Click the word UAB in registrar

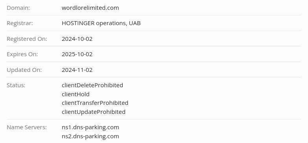(135, 23)
